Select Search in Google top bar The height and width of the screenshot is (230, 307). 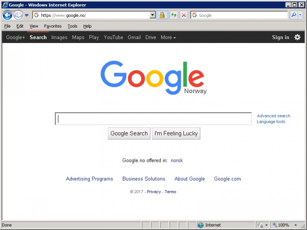point(38,37)
